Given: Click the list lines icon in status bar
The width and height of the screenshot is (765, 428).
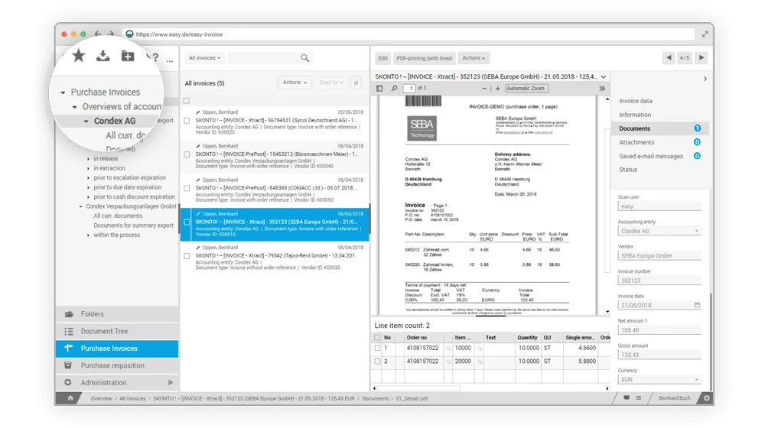Looking at the screenshot, I should [639, 398].
